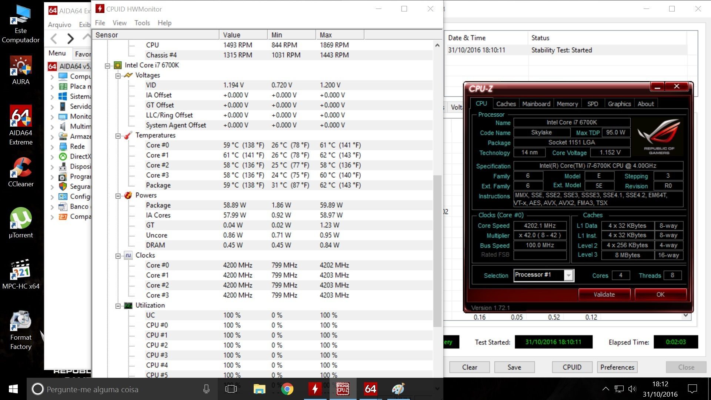
Task: Open HWMonitor View menu
Action: 119,23
